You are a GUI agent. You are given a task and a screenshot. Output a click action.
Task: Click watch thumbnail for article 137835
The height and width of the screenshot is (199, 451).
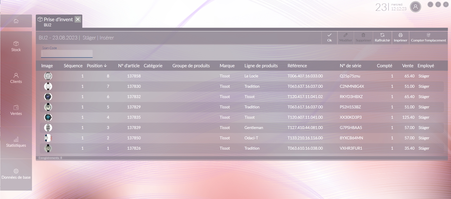[48, 117]
